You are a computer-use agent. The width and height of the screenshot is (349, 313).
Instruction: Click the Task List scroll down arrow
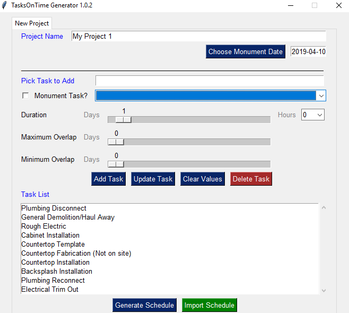point(324,290)
